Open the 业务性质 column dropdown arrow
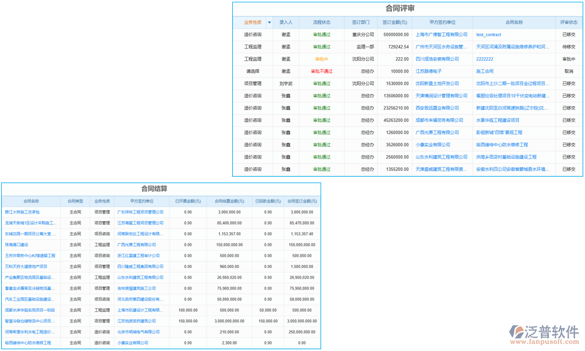 pyautogui.click(x=269, y=23)
